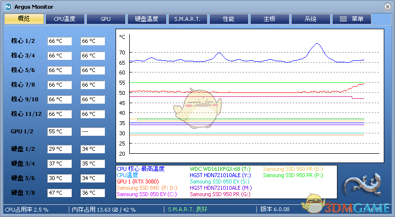Click the second temperature field of 核心 3/4

pos(93,55)
